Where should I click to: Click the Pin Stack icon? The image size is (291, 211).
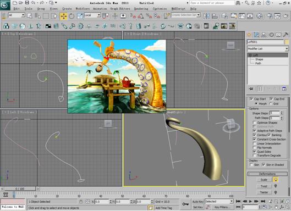pyautogui.click(x=251, y=89)
